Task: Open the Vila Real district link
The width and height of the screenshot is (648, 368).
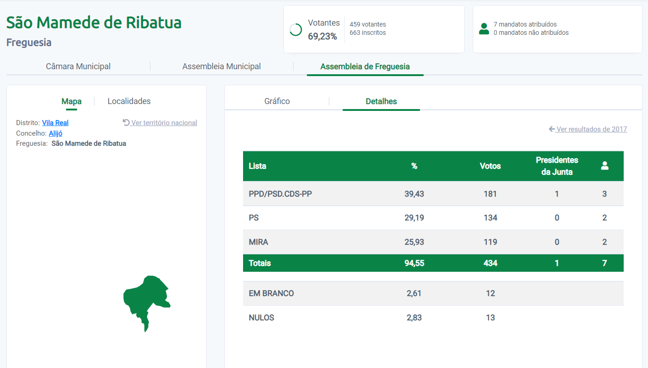Action: pos(55,123)
